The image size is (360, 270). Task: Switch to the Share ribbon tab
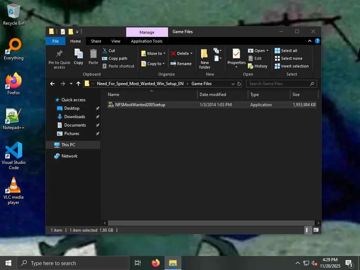point(96,41)
